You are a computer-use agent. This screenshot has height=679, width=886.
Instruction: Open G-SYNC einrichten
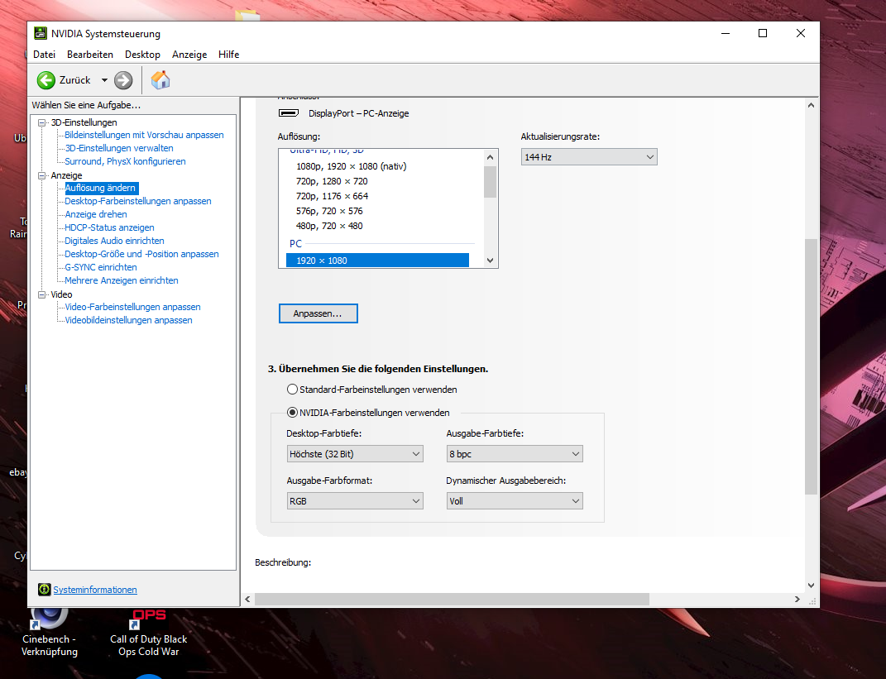point(101,267)
